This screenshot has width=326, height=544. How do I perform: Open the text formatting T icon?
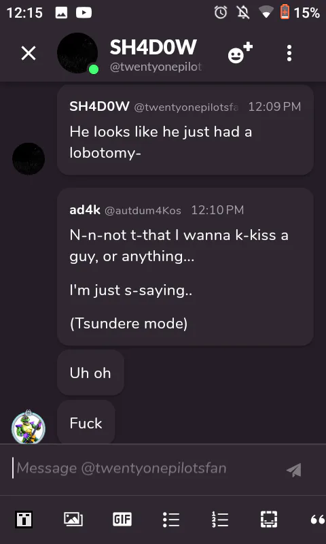[x=24, y=520]
